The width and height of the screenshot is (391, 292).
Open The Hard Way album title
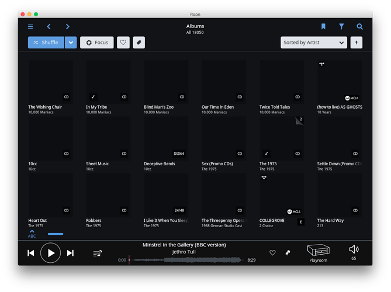(330, 221)
